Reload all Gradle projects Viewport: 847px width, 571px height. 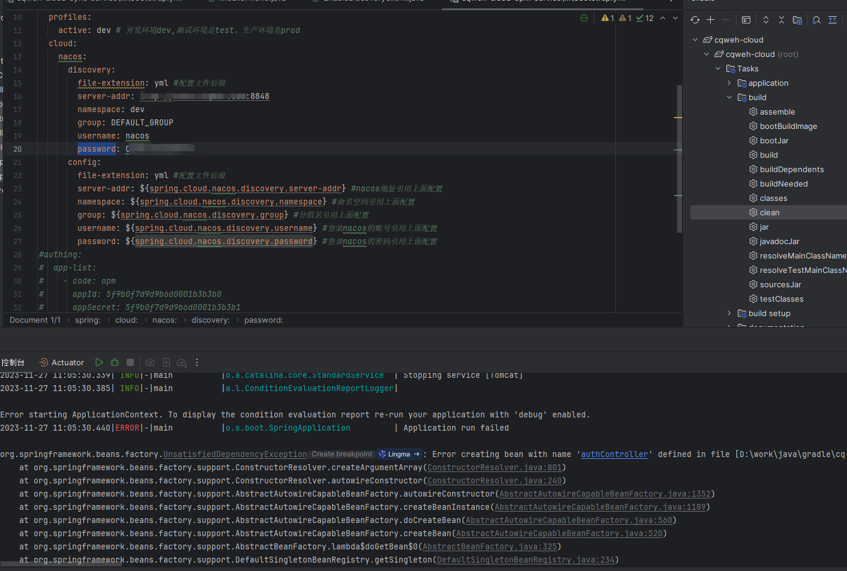[695, 20]
